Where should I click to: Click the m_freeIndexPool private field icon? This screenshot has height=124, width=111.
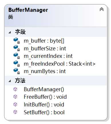point(17,64)
